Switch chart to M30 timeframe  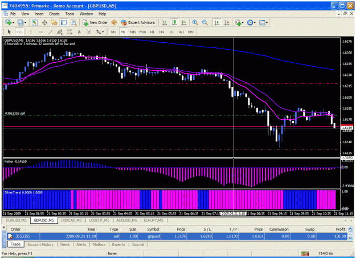coord(142,32)
